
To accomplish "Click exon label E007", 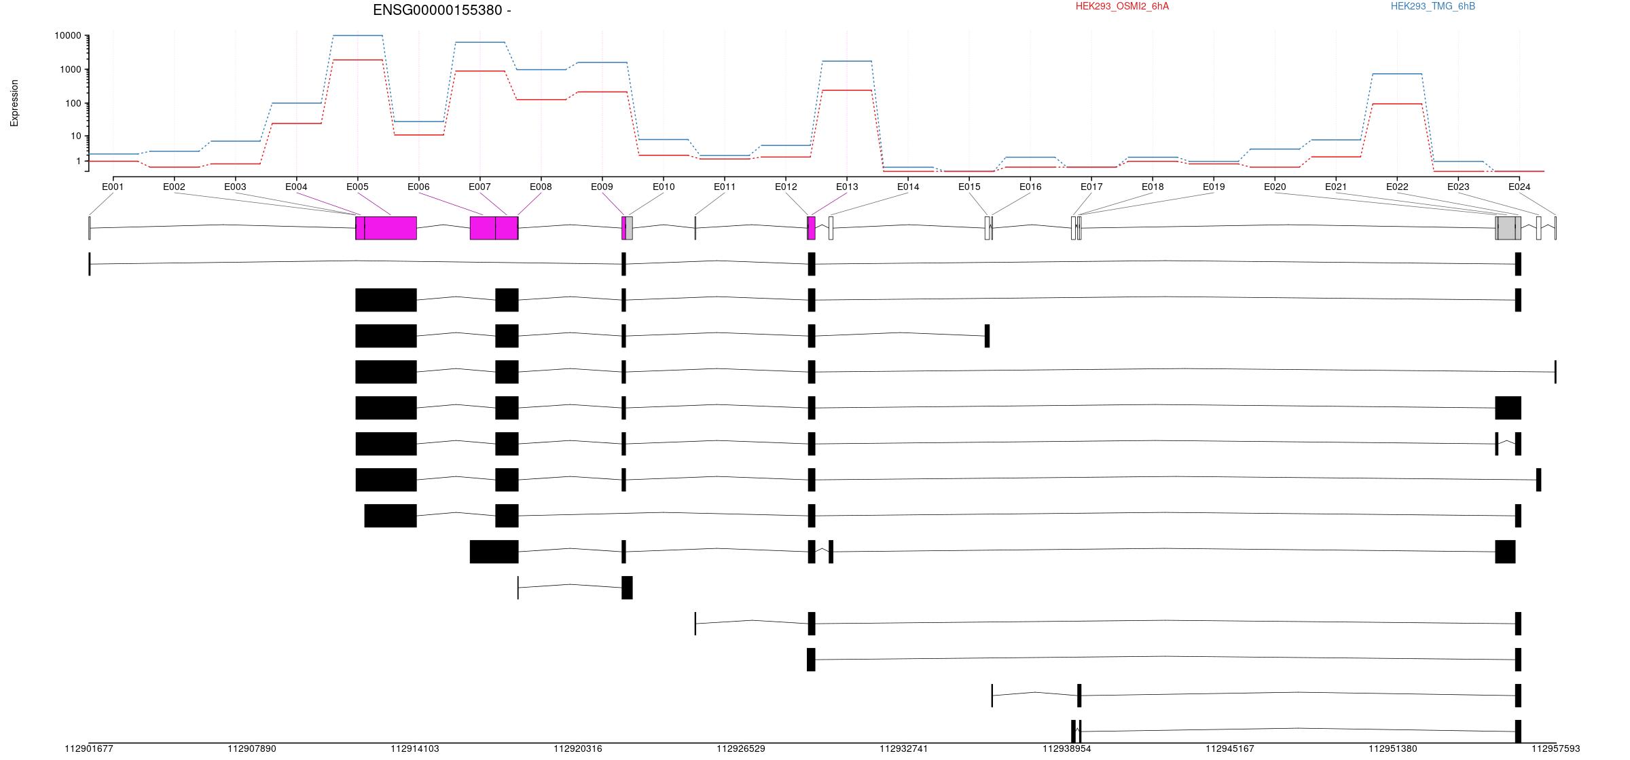I will point(479,187).
